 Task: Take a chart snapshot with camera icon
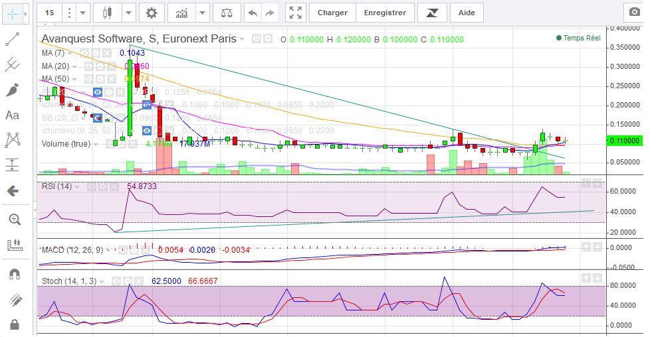(x=633, y=12)
